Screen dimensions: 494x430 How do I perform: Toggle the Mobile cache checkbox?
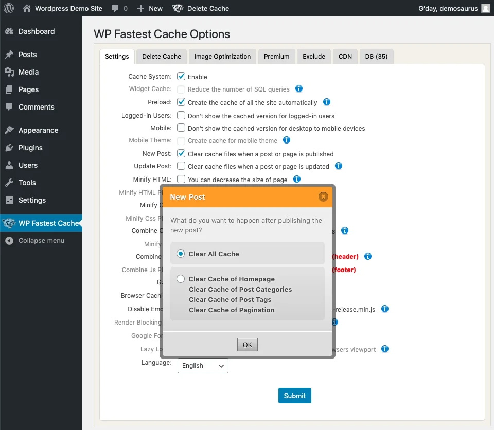point(181,128)
